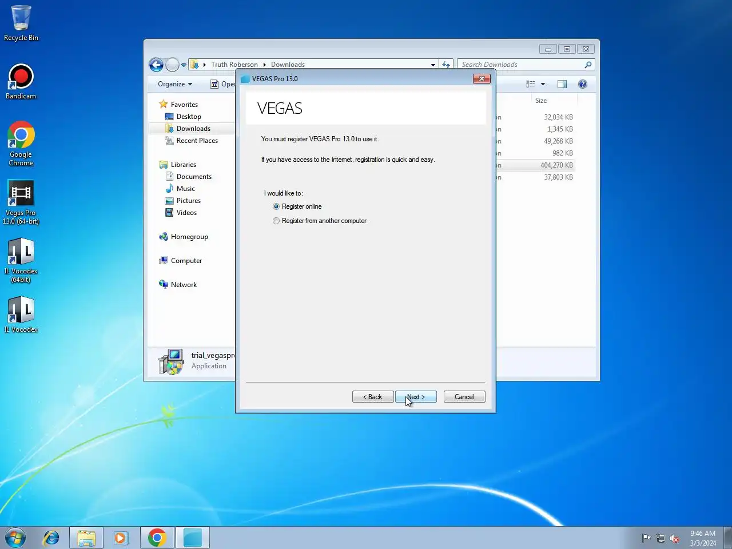
Task: Open Google Chrome from the taskbar
Action: click(x=157, y=538)
